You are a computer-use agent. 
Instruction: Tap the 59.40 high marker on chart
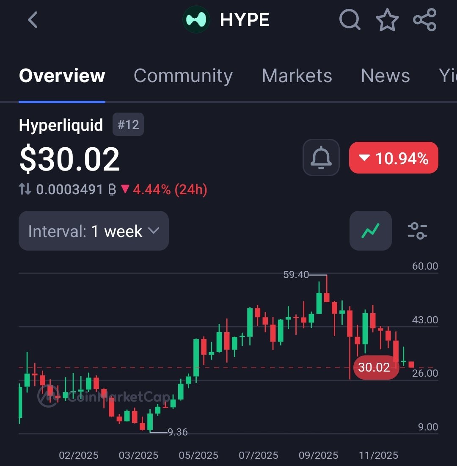click(x=296, y=275)
